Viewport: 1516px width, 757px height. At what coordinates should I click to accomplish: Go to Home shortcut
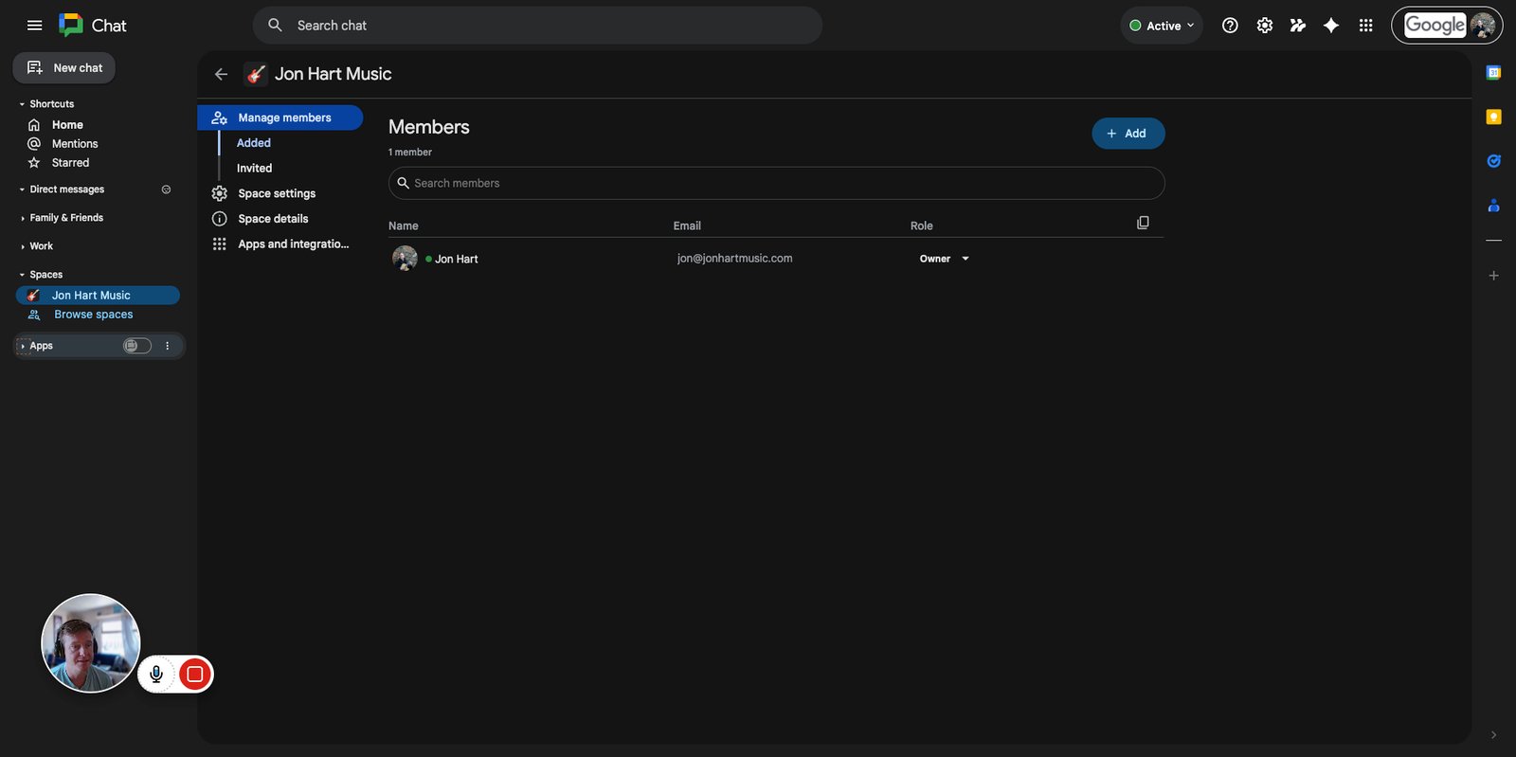(67, 125)
